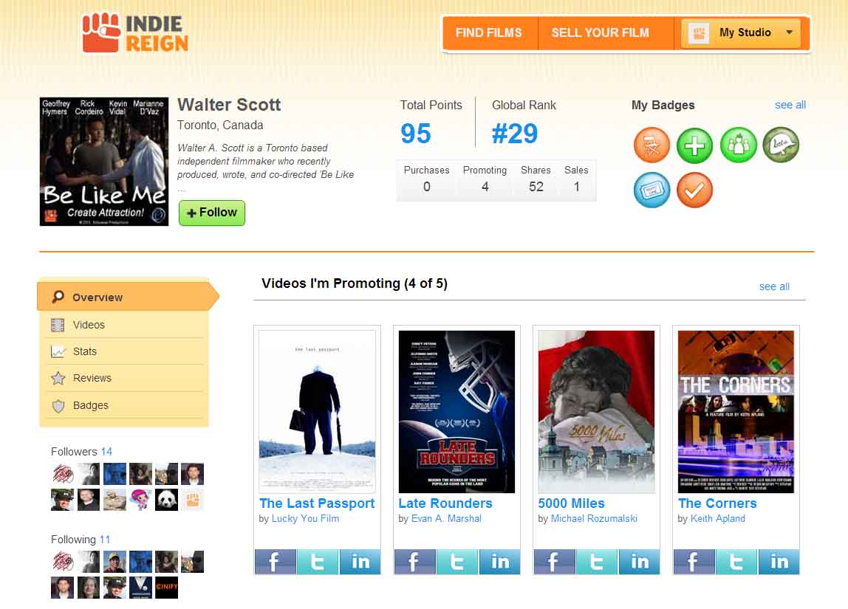Follow Walter Scott
The image size is (848, 609).
click(x=212, y=213)
